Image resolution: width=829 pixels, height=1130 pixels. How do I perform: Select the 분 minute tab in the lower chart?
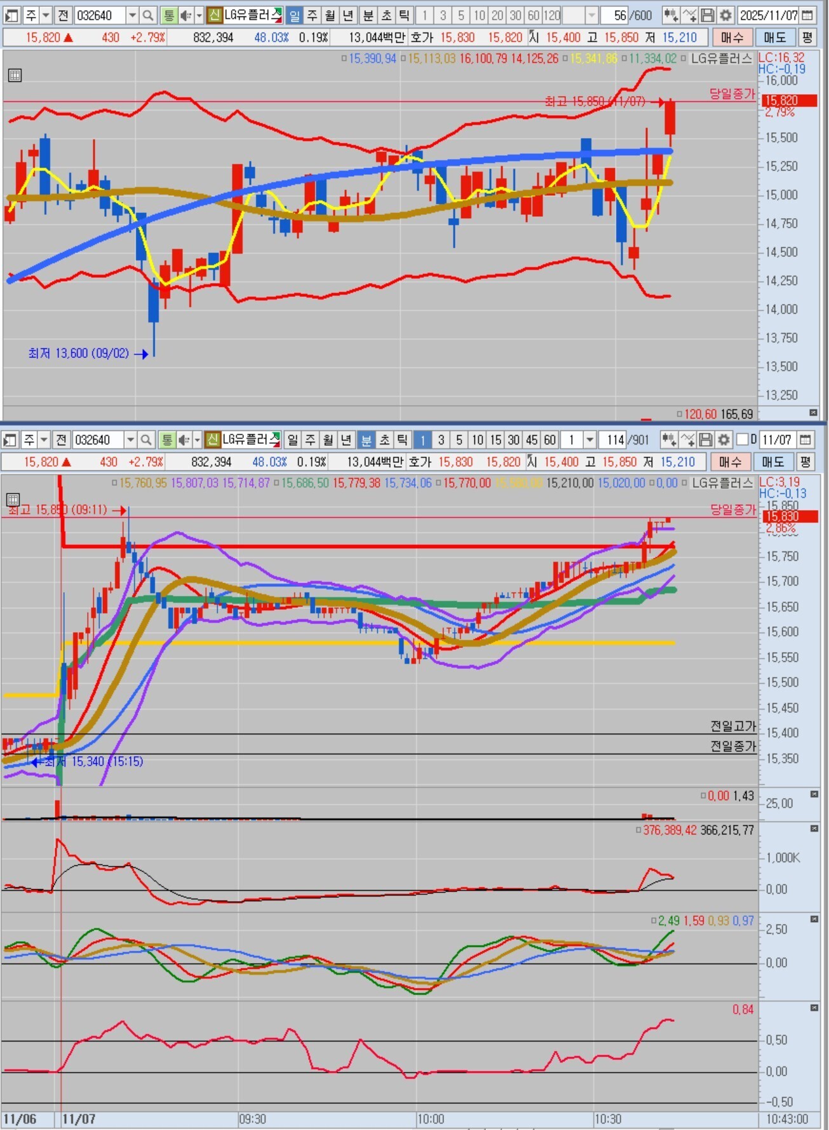click(366, 439)
